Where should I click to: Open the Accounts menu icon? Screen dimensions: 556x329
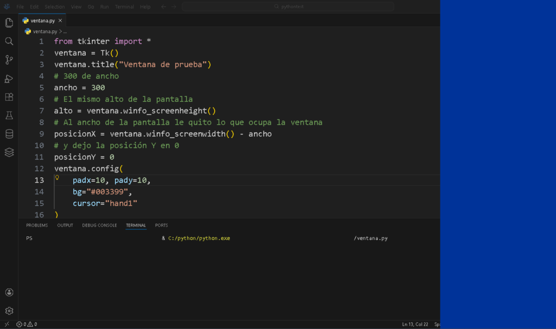[x=9, y=292]
